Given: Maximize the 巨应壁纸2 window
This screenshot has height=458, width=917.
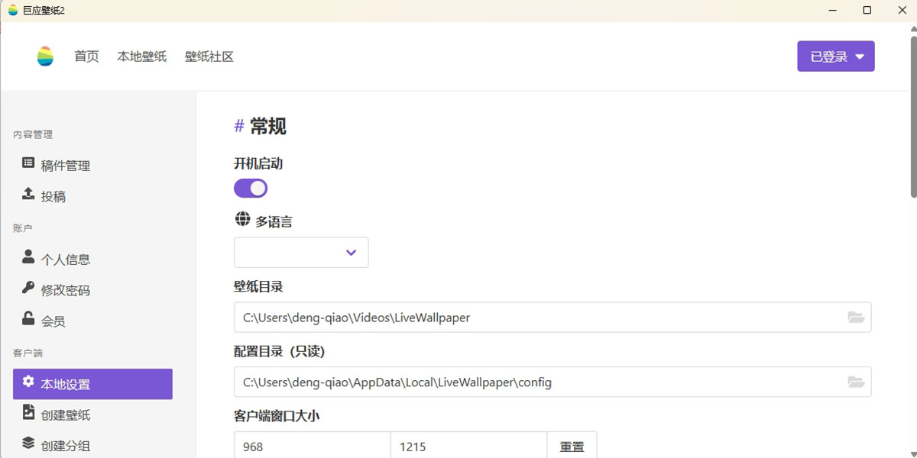Looking at the screenshot, I should coord(867,10).
